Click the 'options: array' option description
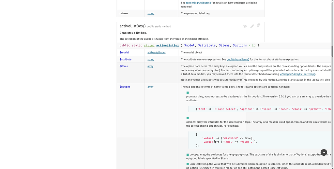Viewport: 334px width, 169px height. point(258,124)
